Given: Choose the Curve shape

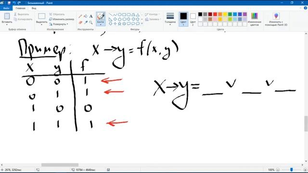Looking at the screenshot, I should coord(115,15).
